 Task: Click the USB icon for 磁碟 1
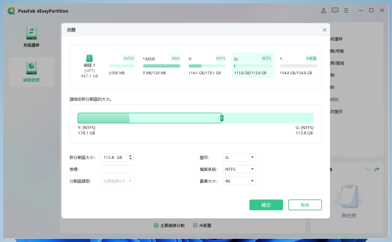[89, 58]
